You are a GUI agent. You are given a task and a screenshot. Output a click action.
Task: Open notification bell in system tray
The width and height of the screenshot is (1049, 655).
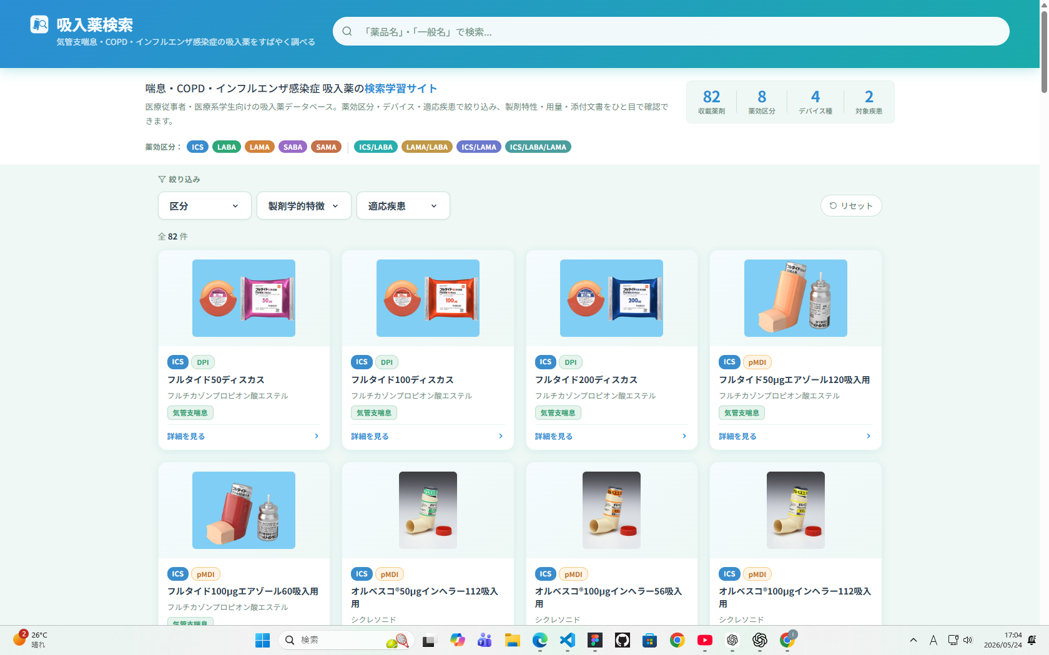pos(1032,640)
